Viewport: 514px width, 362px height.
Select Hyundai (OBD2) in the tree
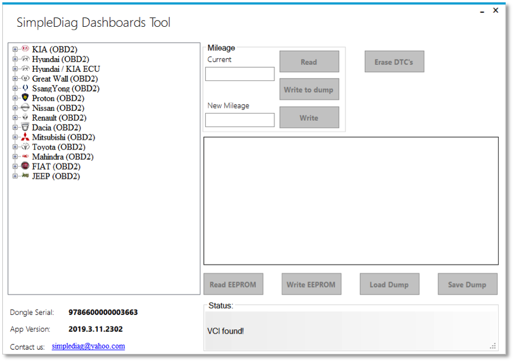(x=61, y=59)
